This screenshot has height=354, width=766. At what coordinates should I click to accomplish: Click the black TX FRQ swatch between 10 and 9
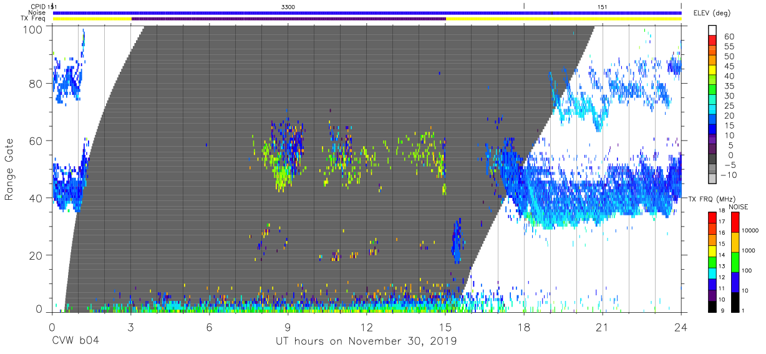pyautogui.click(x=712, y=306)
